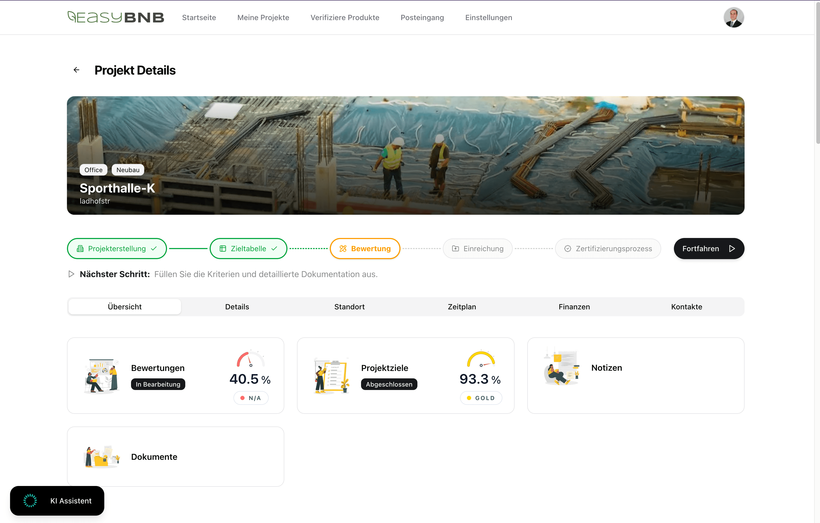The image size is (820, 523).
Task: Click the Zieltabelle step
Action: (x=248, y=249)
